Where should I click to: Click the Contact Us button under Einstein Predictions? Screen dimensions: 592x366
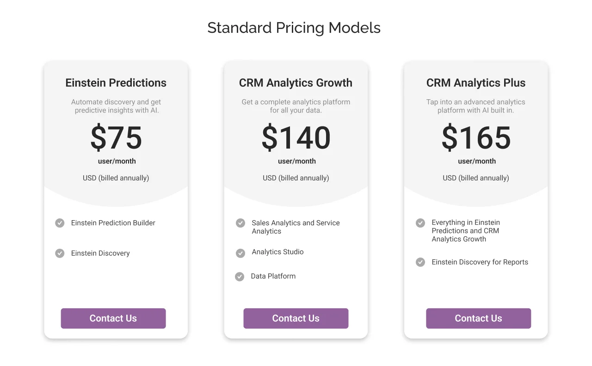click(113, 318)
